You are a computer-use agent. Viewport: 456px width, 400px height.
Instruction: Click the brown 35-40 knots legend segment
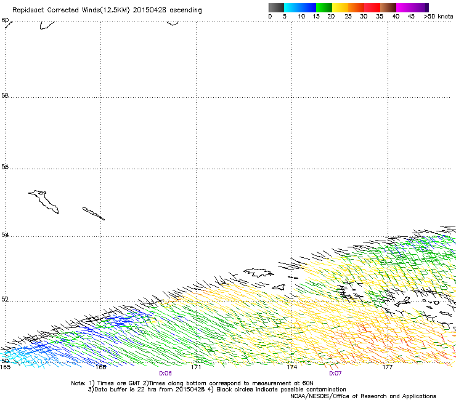click(388, 7)
